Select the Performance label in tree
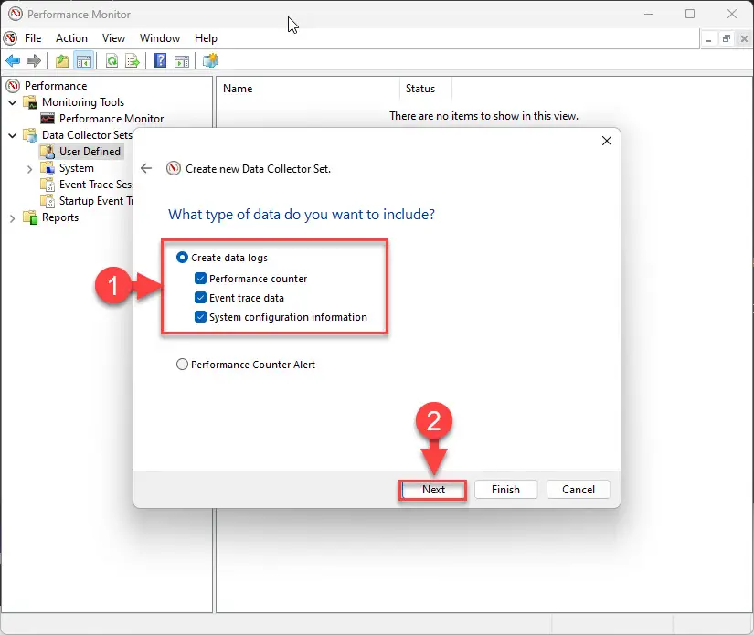The image size is (754, 635). coord(56,86)
